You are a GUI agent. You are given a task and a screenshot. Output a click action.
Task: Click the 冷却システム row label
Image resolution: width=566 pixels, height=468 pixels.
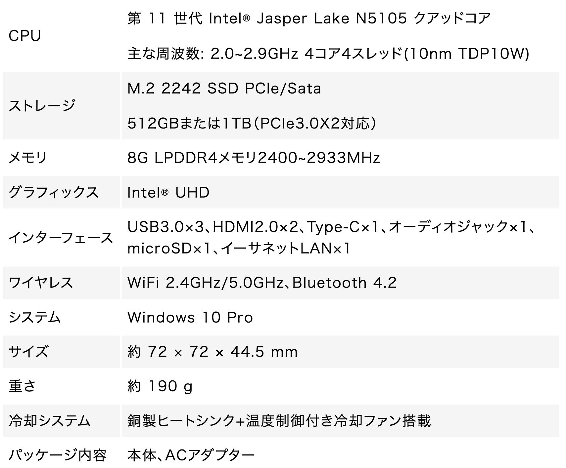point(50,421)
